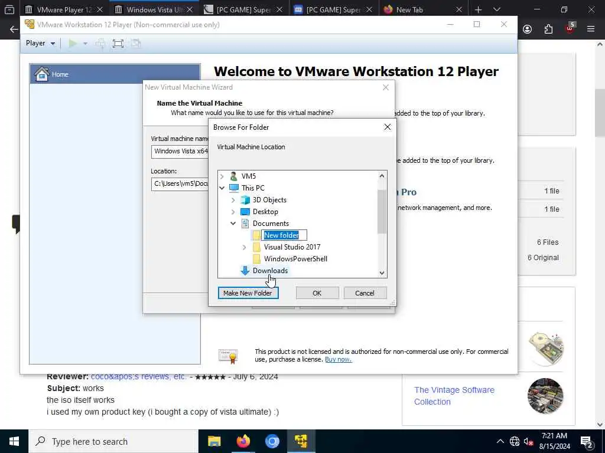605x453 pixels.
Task: Click the folder tree scroll-down arrow
Action: pos(382,273)
